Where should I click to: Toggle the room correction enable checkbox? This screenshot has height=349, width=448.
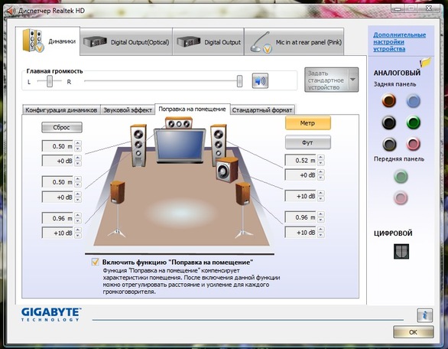95,262
